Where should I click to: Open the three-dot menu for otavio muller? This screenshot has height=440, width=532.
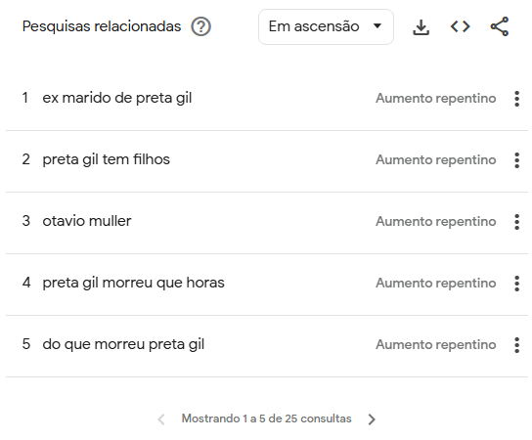click(516, 222)
